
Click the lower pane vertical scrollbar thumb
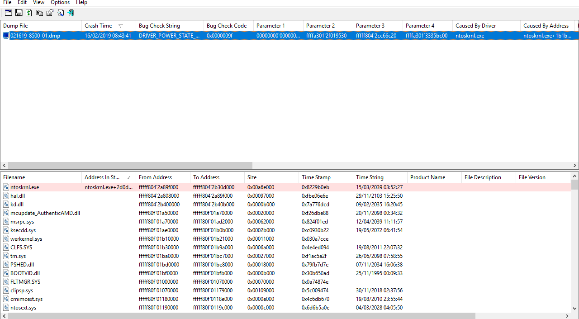pyautogui.click(x=575, y=185)
